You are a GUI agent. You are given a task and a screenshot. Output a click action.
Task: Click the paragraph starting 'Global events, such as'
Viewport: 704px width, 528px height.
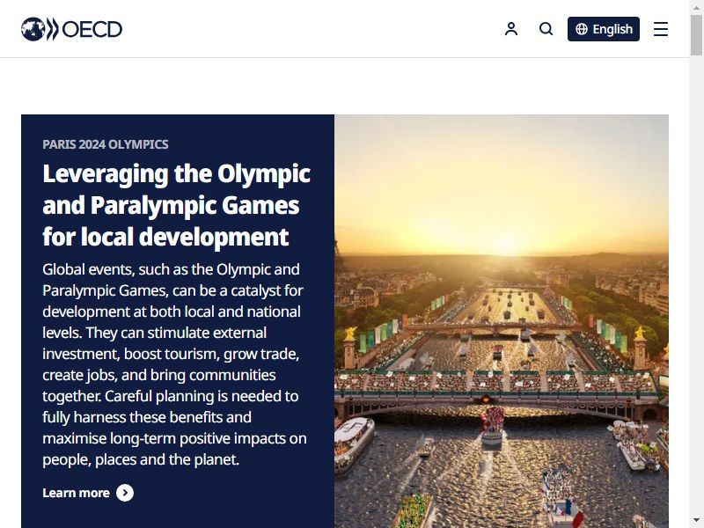coord(174,364)
